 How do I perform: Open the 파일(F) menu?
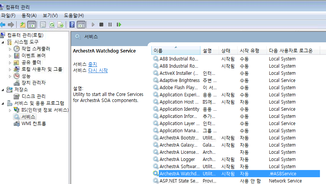click(8, 15)
